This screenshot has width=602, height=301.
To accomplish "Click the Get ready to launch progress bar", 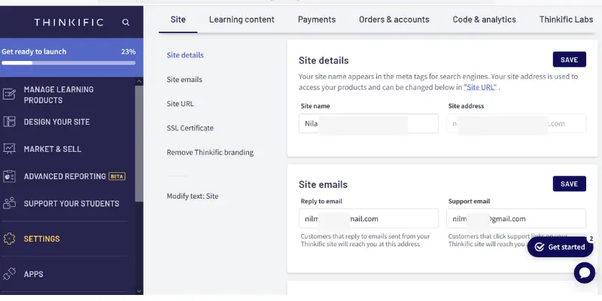I will 68,63.
